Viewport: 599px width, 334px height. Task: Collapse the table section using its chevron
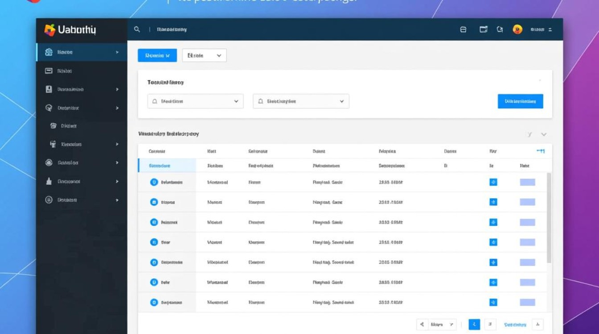[544, 134]
